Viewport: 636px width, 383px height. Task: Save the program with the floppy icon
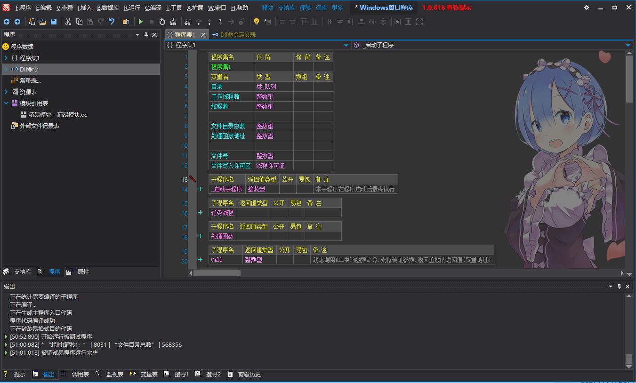(x=54, y=22)
